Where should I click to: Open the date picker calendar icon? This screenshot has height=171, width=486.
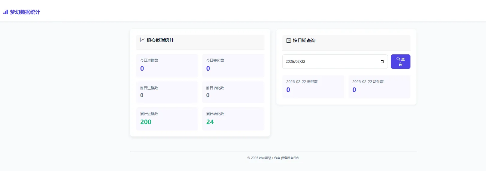[x=382, y=62]
